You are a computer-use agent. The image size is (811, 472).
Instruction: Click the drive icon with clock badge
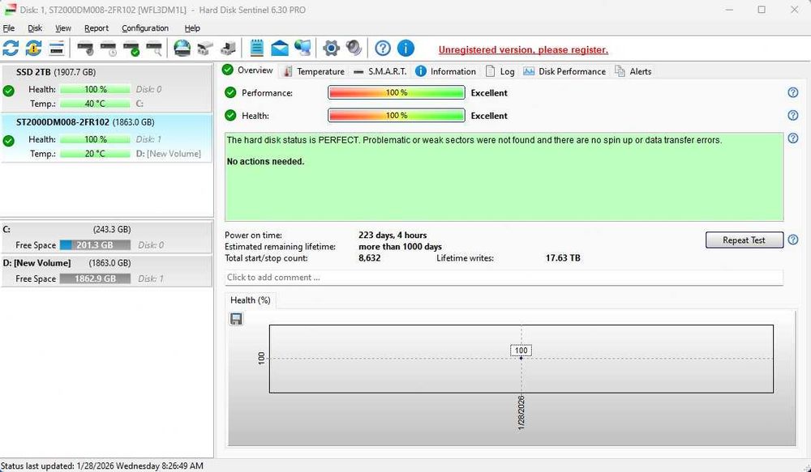(x=109, y=49)
